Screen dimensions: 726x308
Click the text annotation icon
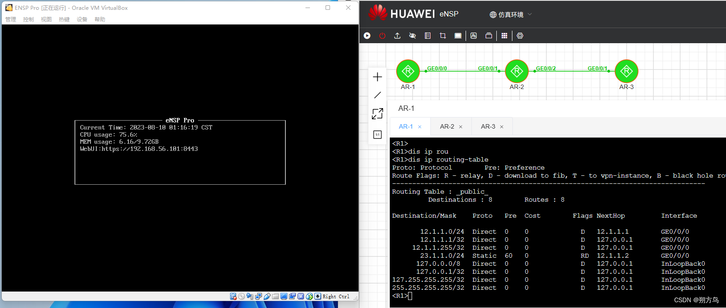pos(474,36)
